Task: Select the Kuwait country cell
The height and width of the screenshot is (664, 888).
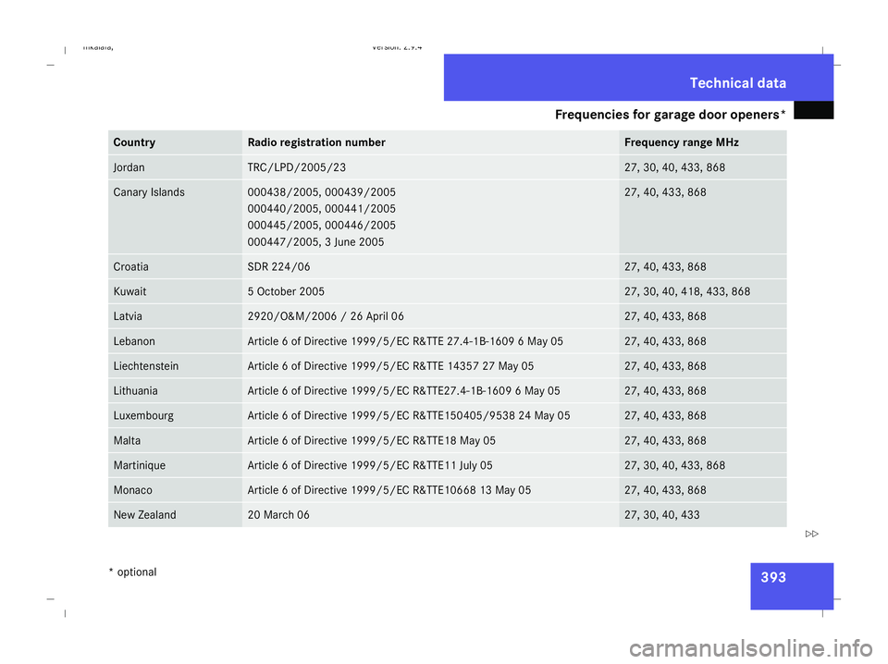Action: pos(175,291)
